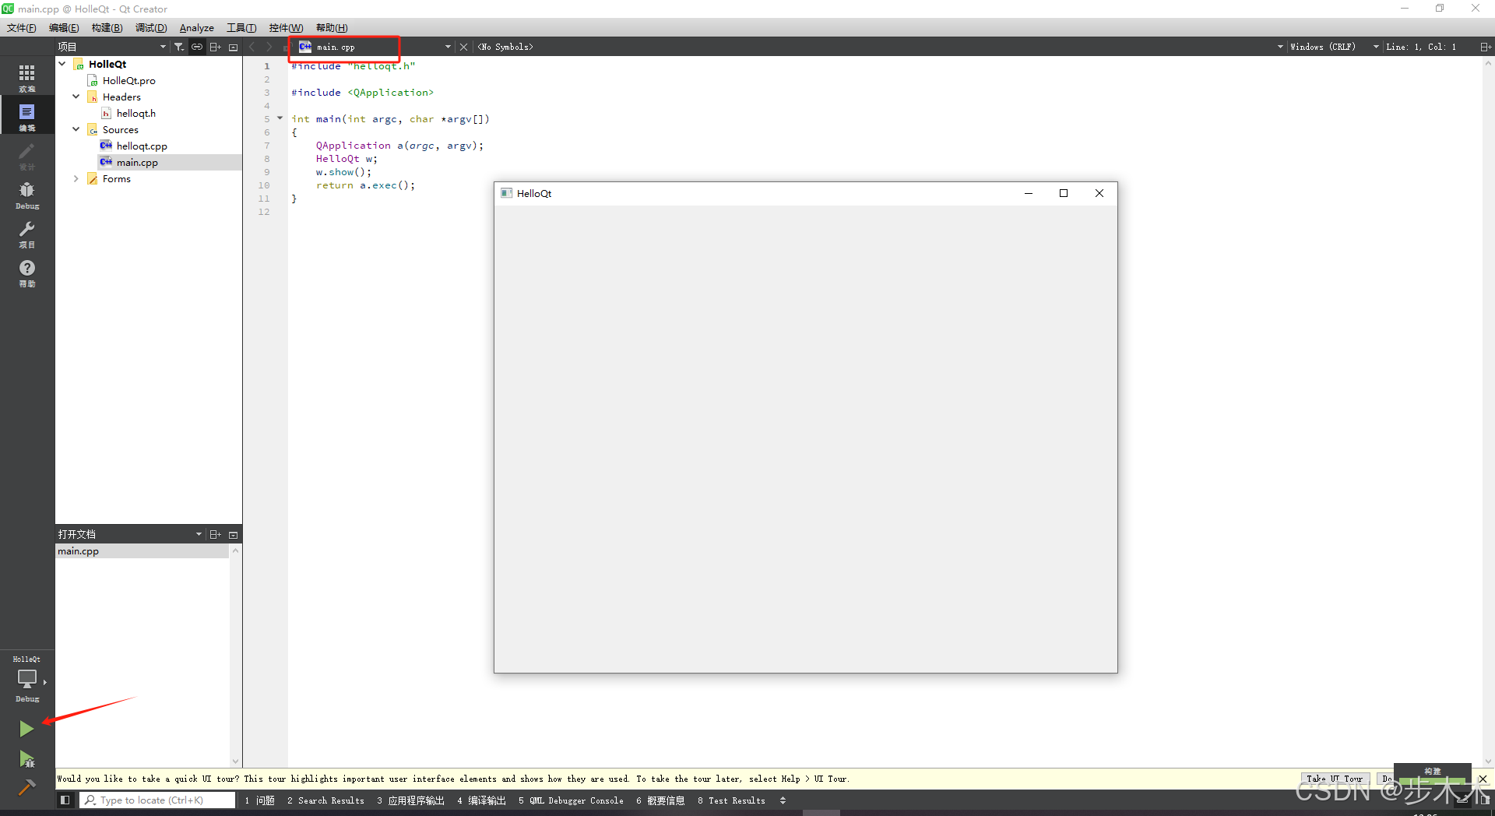Go back in editor navigation history
Image resolution: width=1495 pixels, height=816 pixels.
[x=252, y=47]
